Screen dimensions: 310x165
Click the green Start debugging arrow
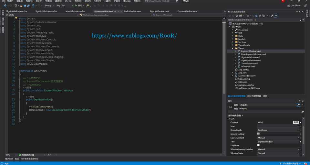click(76, 5)
